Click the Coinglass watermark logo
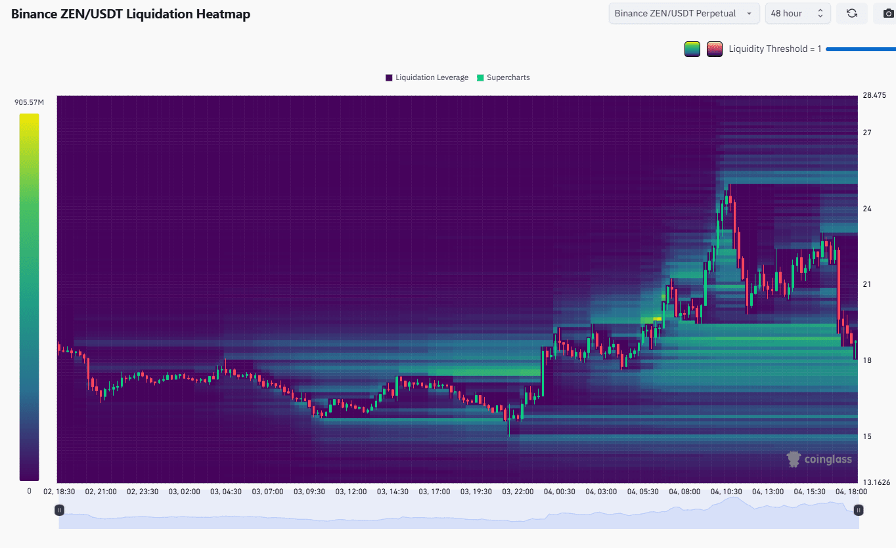Viewport: 896px width, 548px height. tap(818, 459)
